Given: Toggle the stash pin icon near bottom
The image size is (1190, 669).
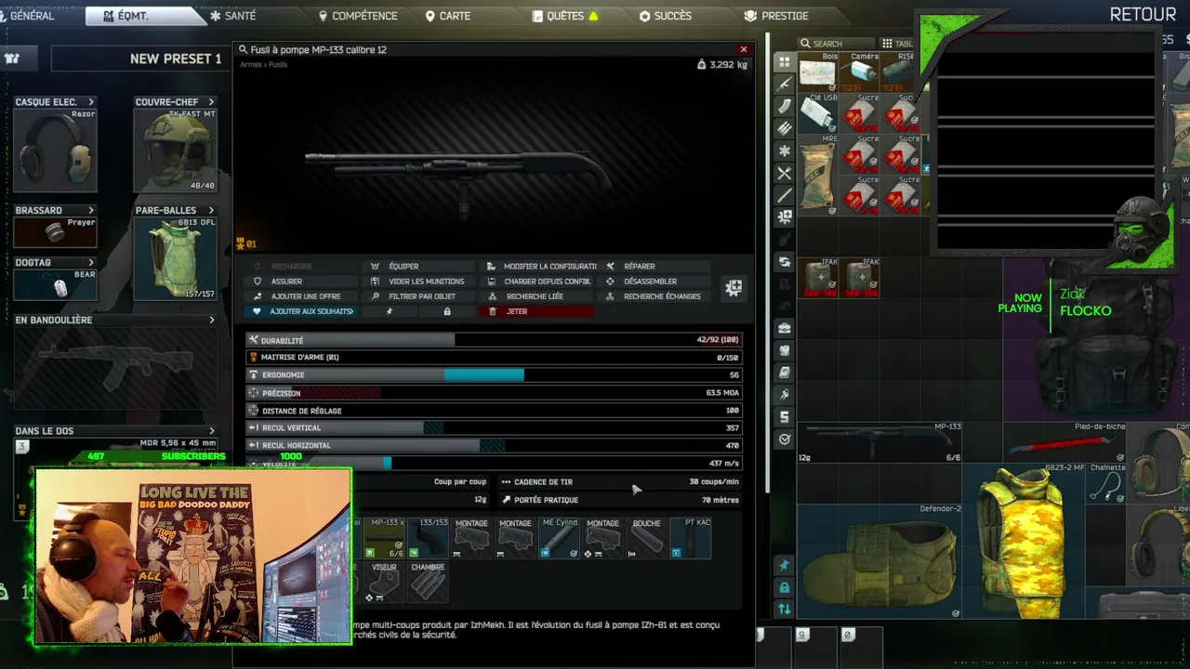Looking at the screenshot, I should [785, 565].
